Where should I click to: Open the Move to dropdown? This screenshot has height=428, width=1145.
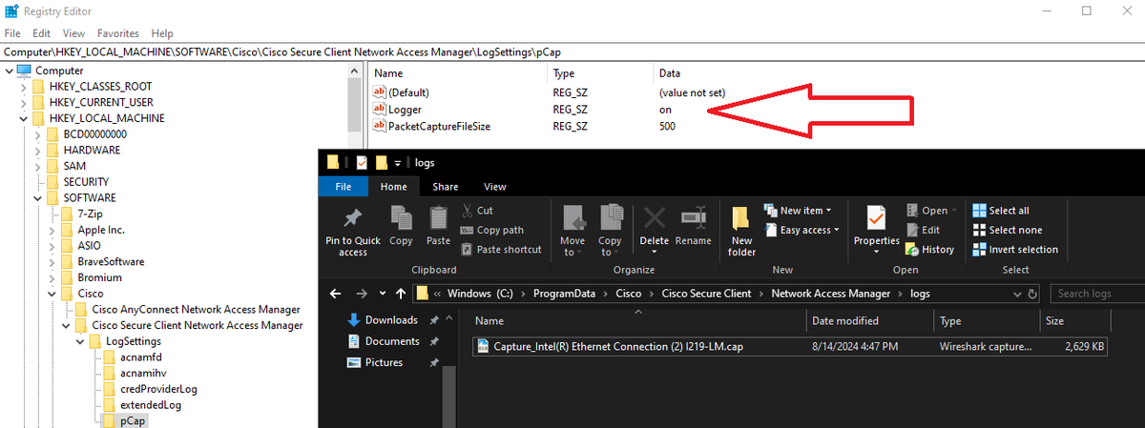(572, 231)
